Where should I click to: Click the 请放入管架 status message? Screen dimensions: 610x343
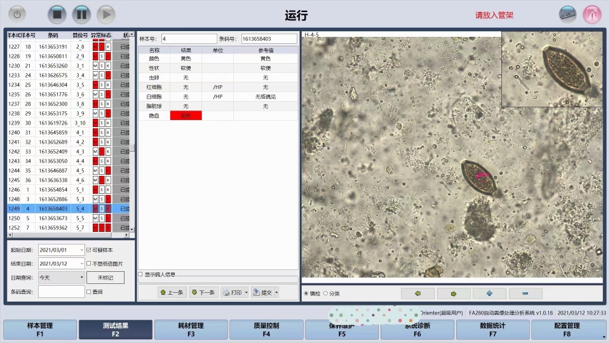(494, 15)
